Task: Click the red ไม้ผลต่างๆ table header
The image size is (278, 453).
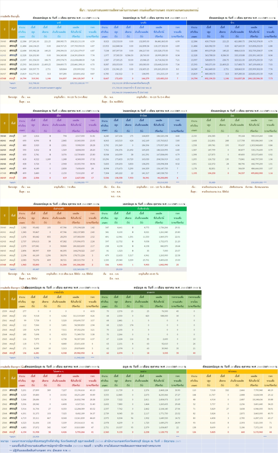Action: click(59, 371)
